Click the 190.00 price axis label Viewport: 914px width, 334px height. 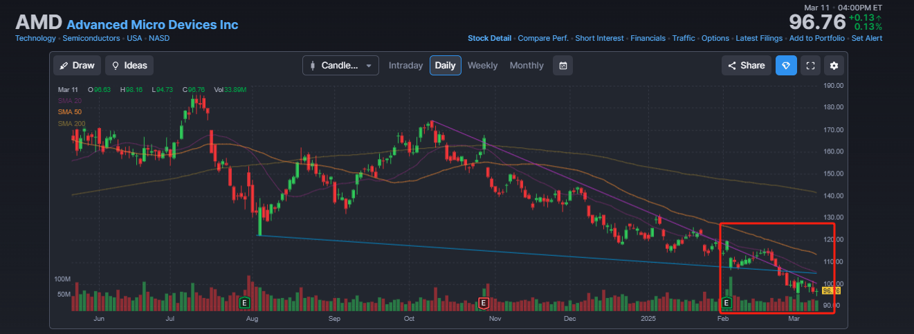(x=833, y=86)
